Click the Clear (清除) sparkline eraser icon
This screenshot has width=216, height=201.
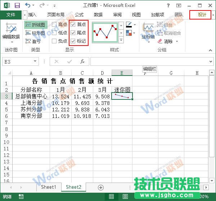161,41
